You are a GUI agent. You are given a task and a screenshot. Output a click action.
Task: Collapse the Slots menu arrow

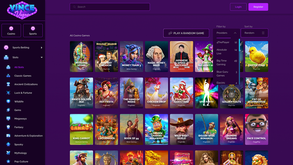[41, 58]
